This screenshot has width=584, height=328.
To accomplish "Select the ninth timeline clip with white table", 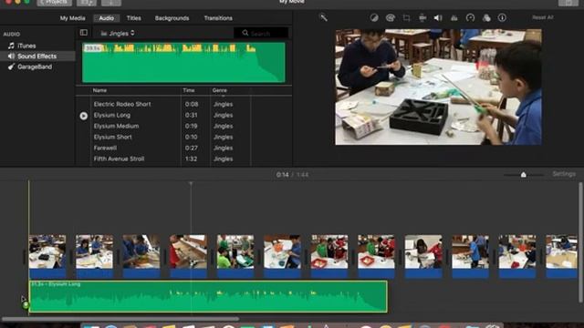I will coord(423,256).
